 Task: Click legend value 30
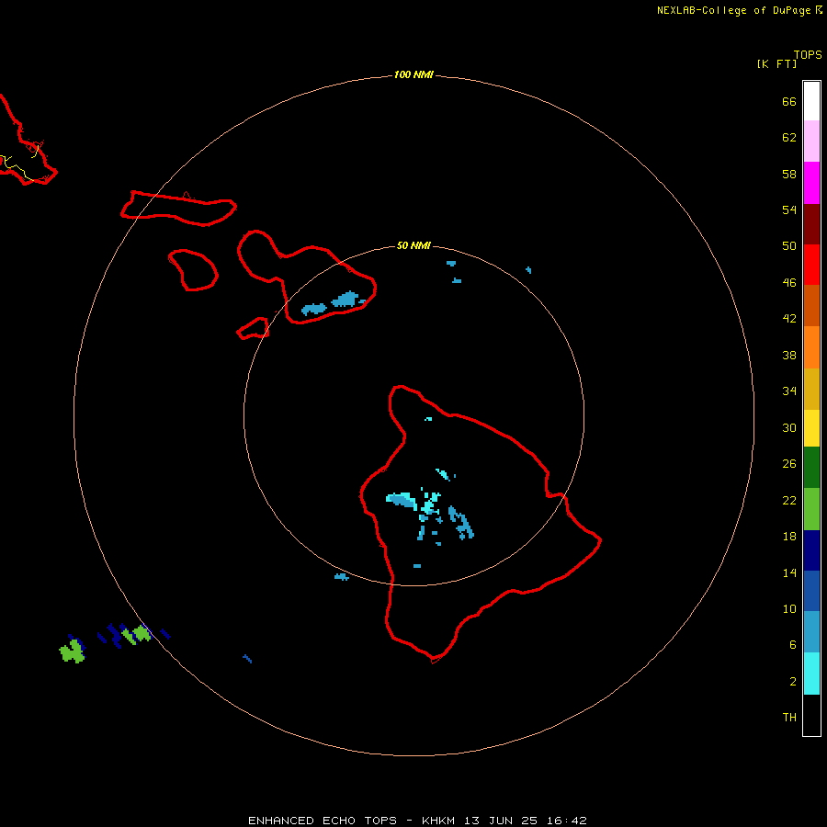789,427
